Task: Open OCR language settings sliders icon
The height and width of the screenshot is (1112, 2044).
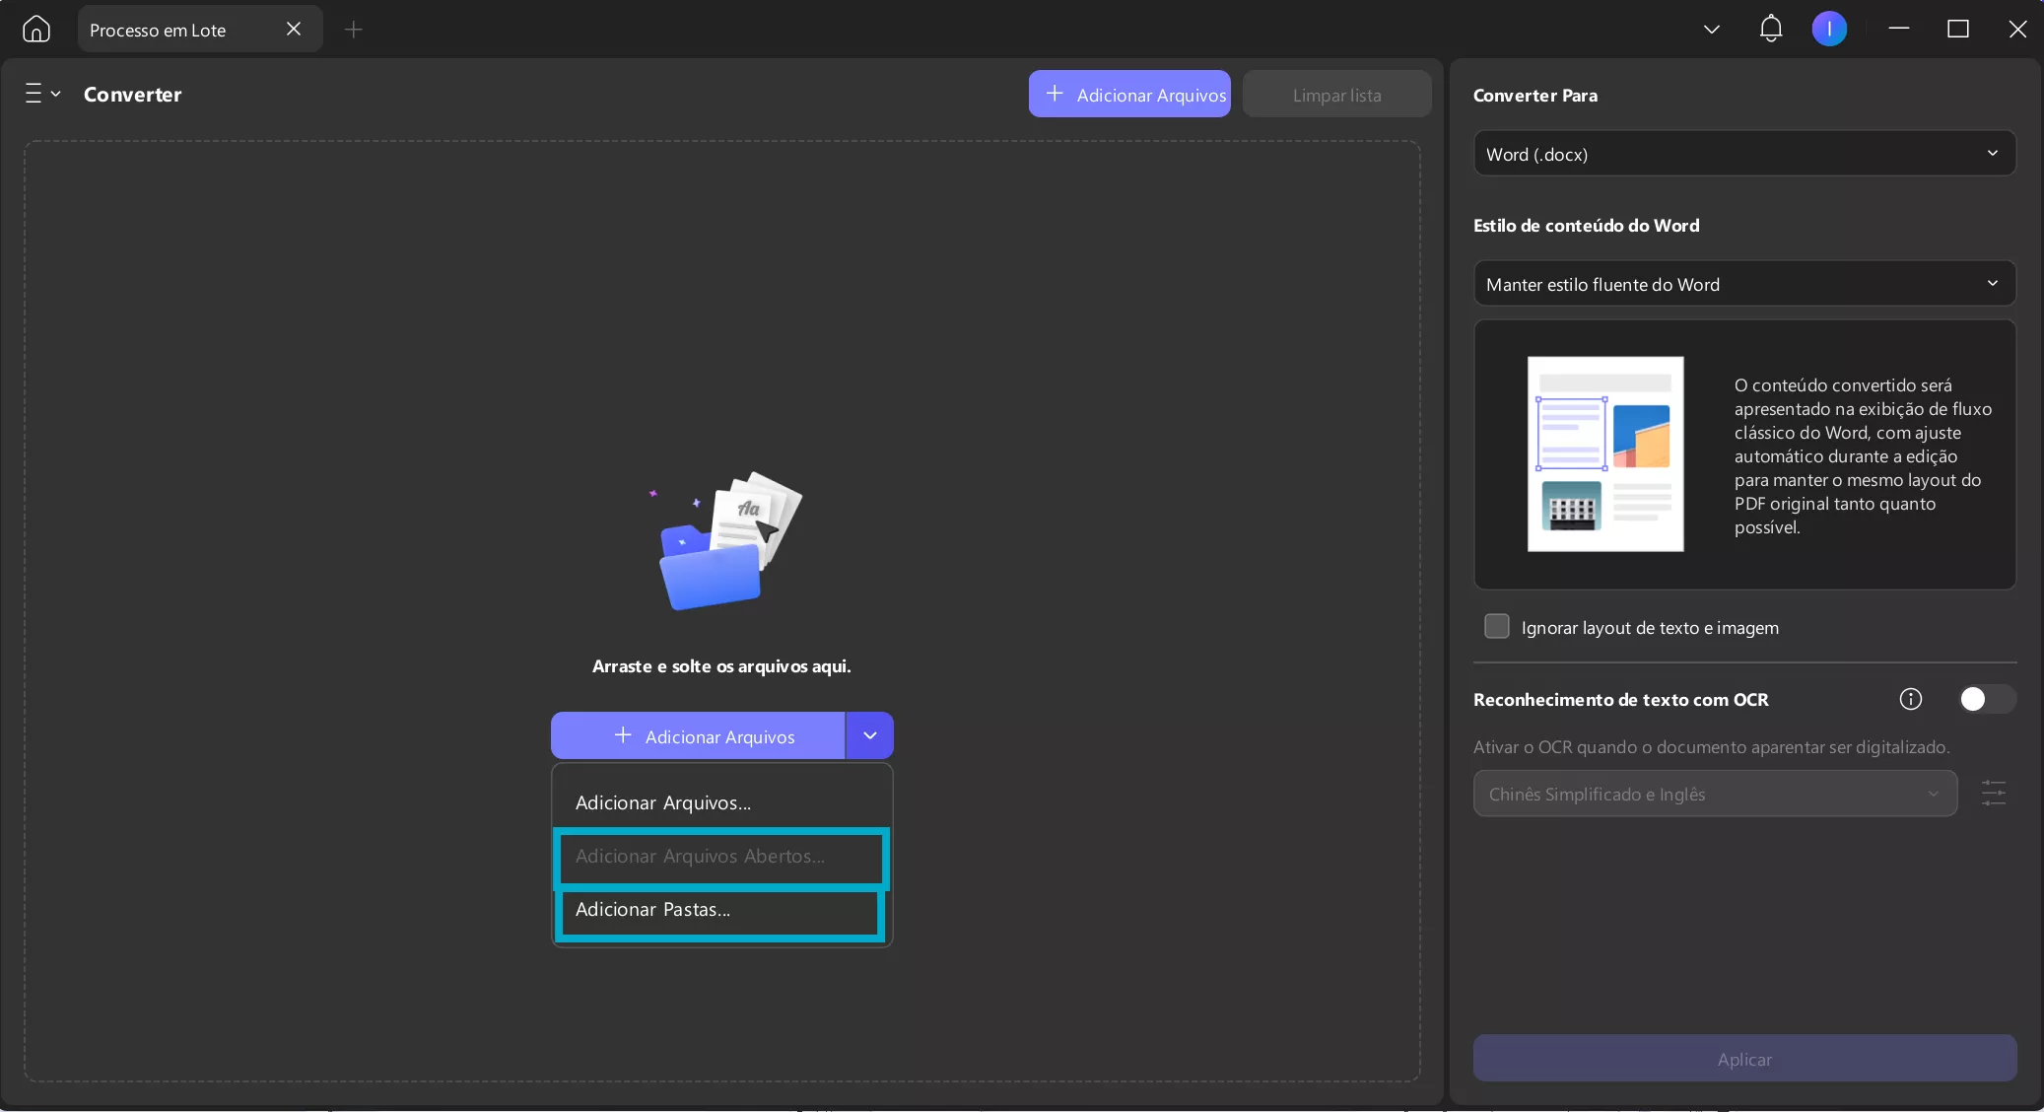Action: click(1993, 794)
